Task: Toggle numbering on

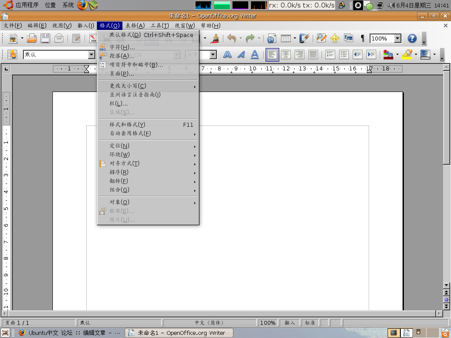Action: (x=330, y=54)
